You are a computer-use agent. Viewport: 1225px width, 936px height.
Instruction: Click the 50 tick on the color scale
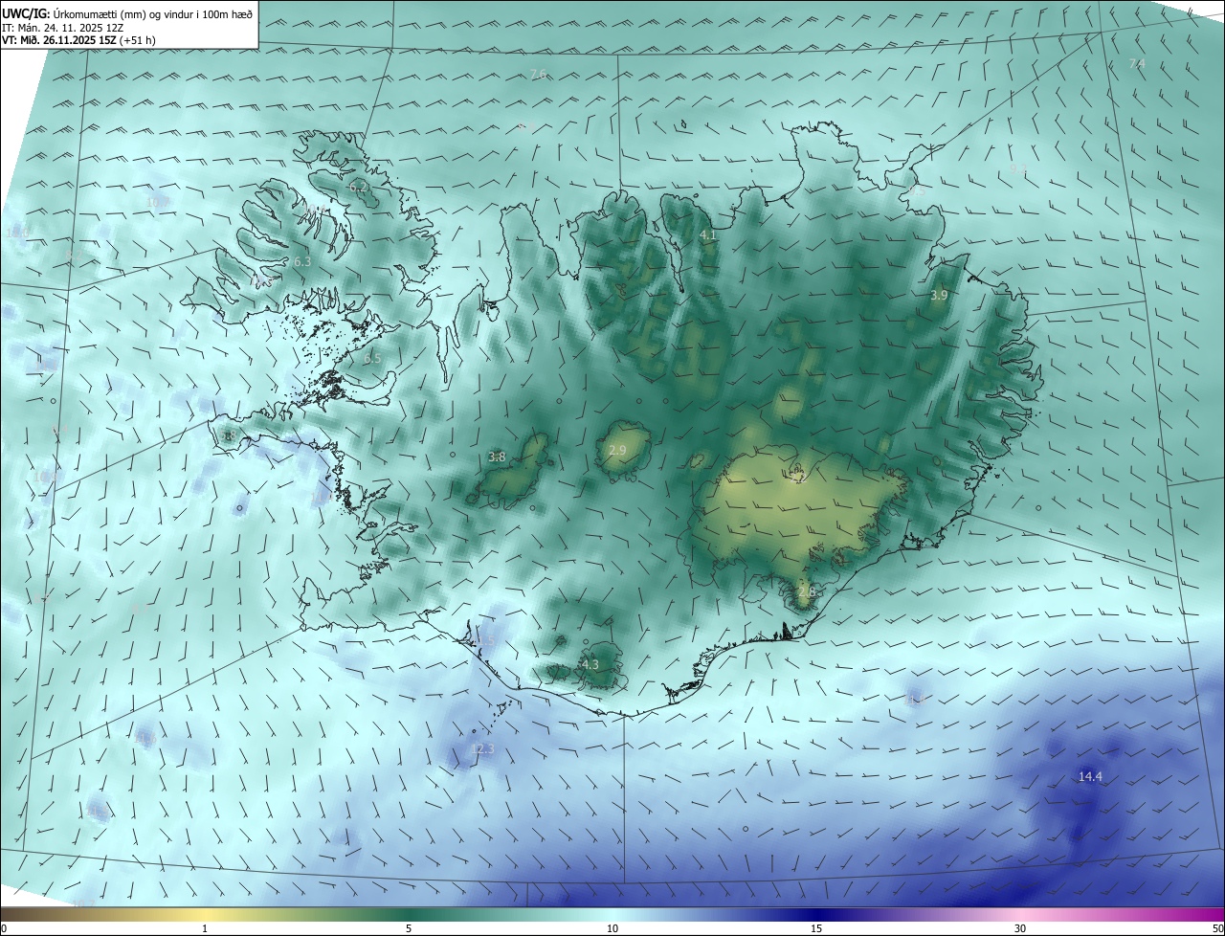[x=1216, y=928]
